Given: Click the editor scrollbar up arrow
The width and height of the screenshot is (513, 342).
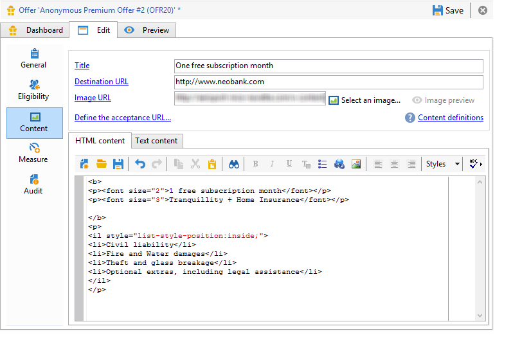Looking at the screenshot, I should (x=480, y=182).
